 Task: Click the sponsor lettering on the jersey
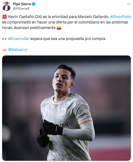tap(63, 125)
